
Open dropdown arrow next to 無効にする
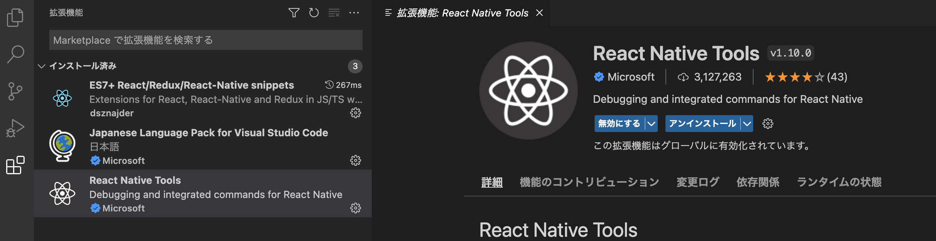click(651, 124)
